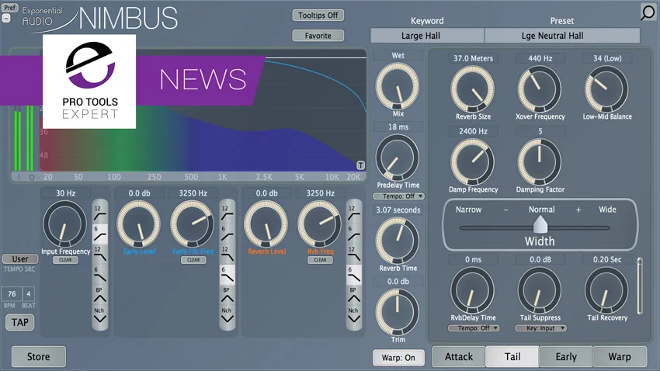Switch to the Early tab
This screenshot has width=660, height=371.
click(566, 357)
